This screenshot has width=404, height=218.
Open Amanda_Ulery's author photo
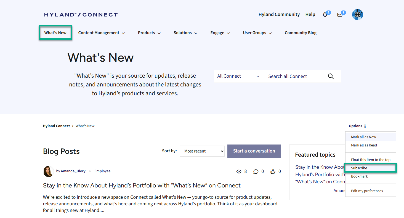tap(49, 171)
